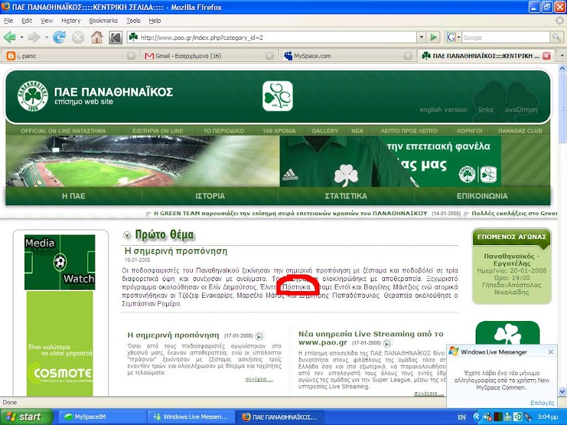The image size is (567, 425).
Task: Close the MySpace.com tab
Action: tap(408, 55)
